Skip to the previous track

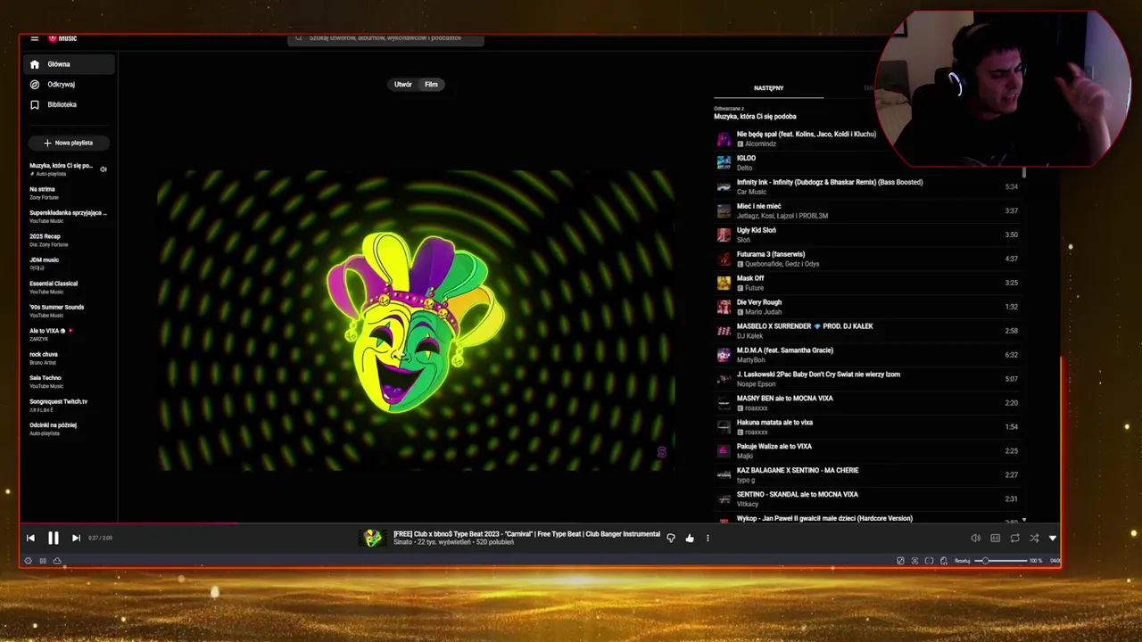coord(30,538)
